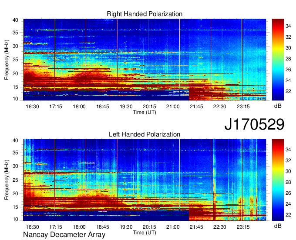Click the 34 dB value on lower color bar
Viewport: 296px width, 240px height.
coord(288,150)
